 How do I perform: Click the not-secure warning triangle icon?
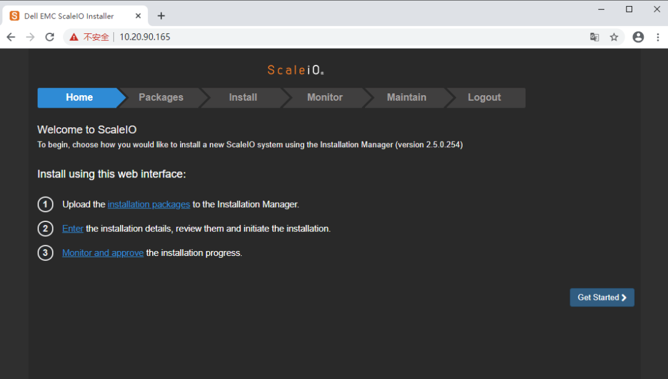point(74,37)
